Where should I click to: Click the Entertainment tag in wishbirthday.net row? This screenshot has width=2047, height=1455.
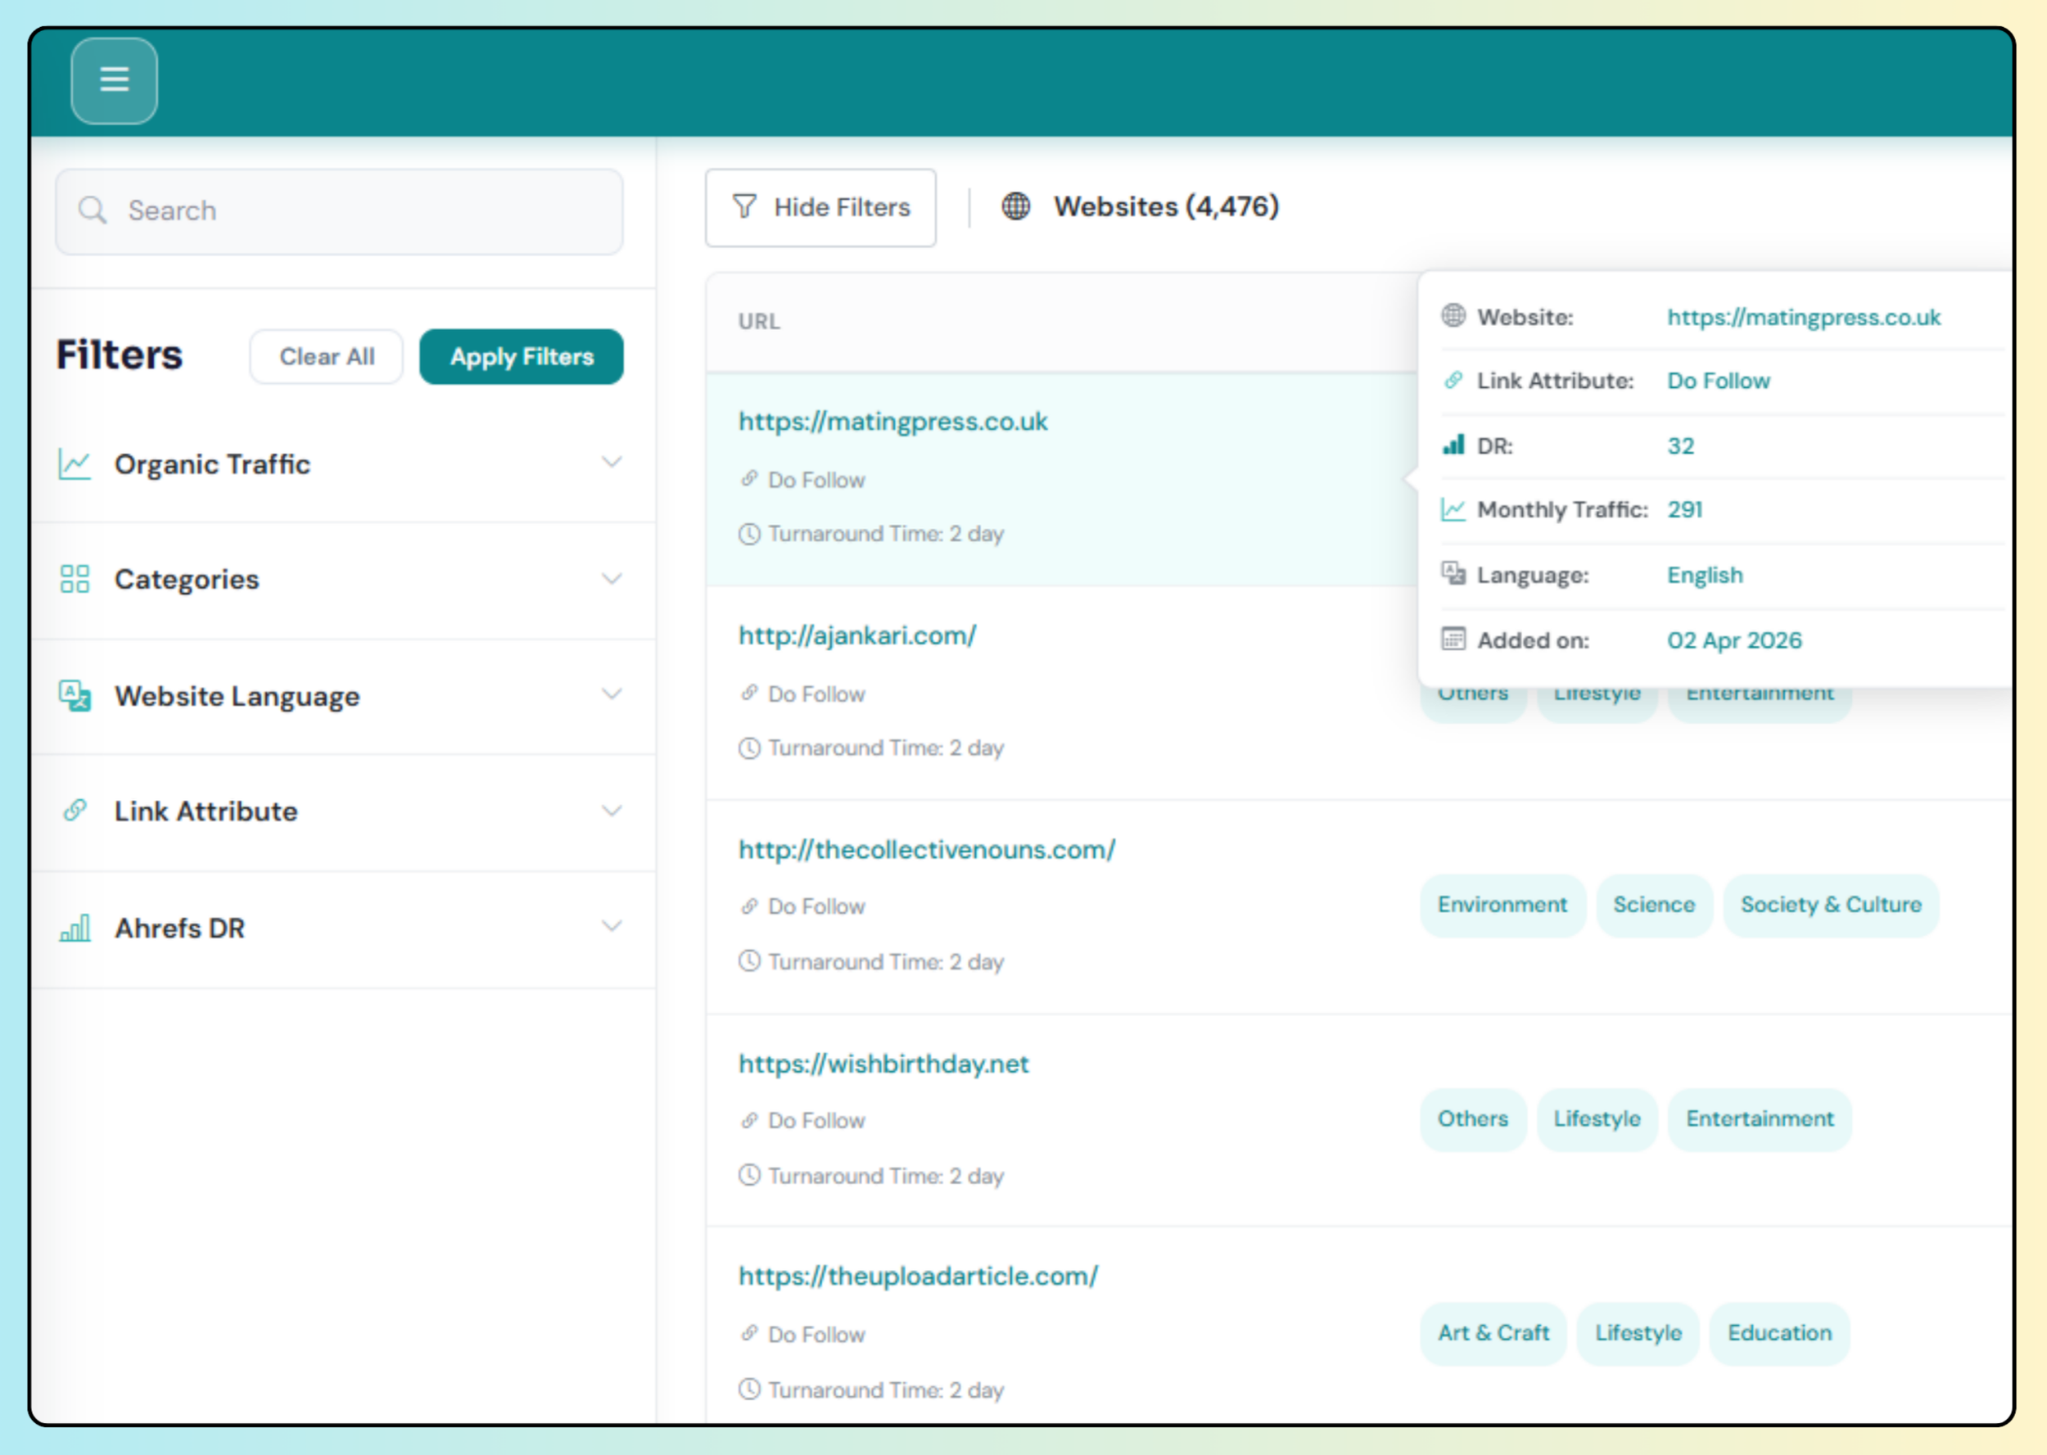(1760, 1119)
